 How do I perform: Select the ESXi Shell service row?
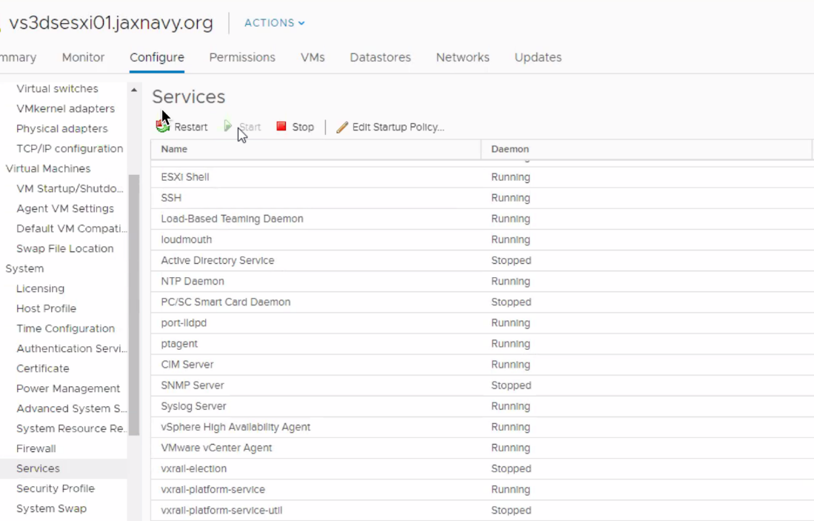(482, 177)
